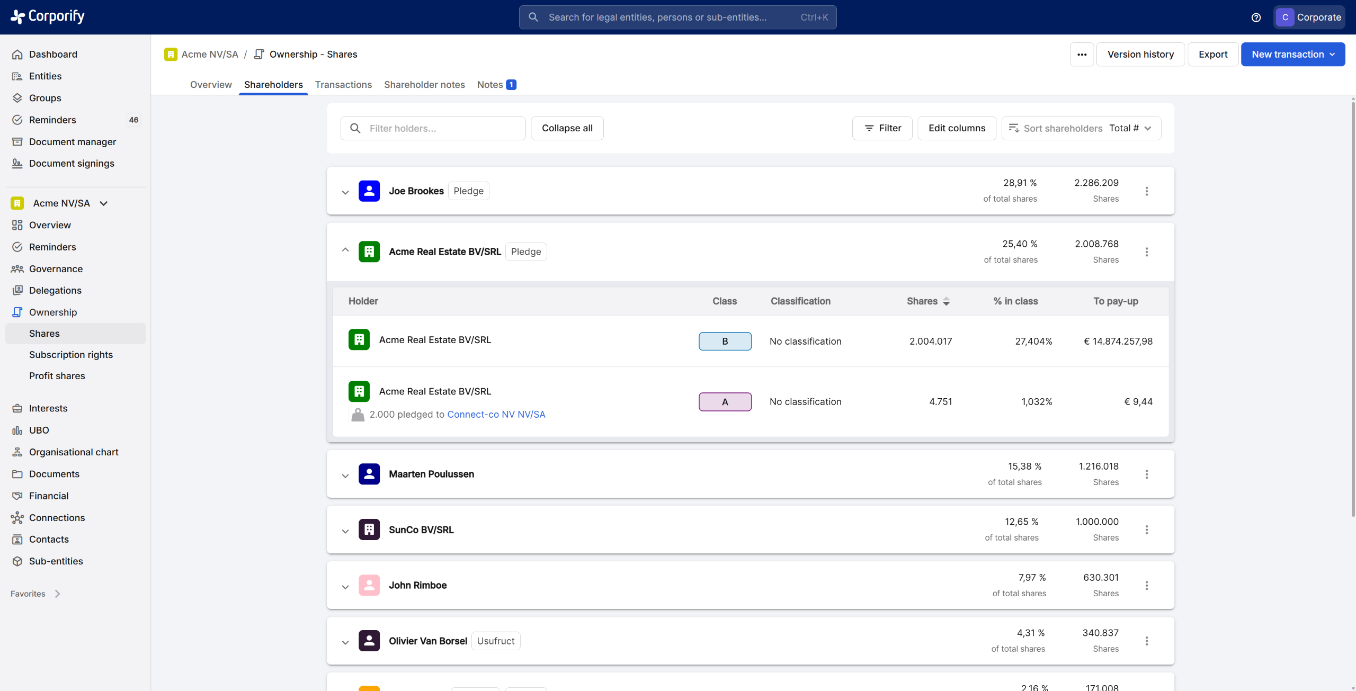The height and width of the screenshot is (691, 1356).
Task: Open Organisational chart from sidebar
Action: (74, 452)
